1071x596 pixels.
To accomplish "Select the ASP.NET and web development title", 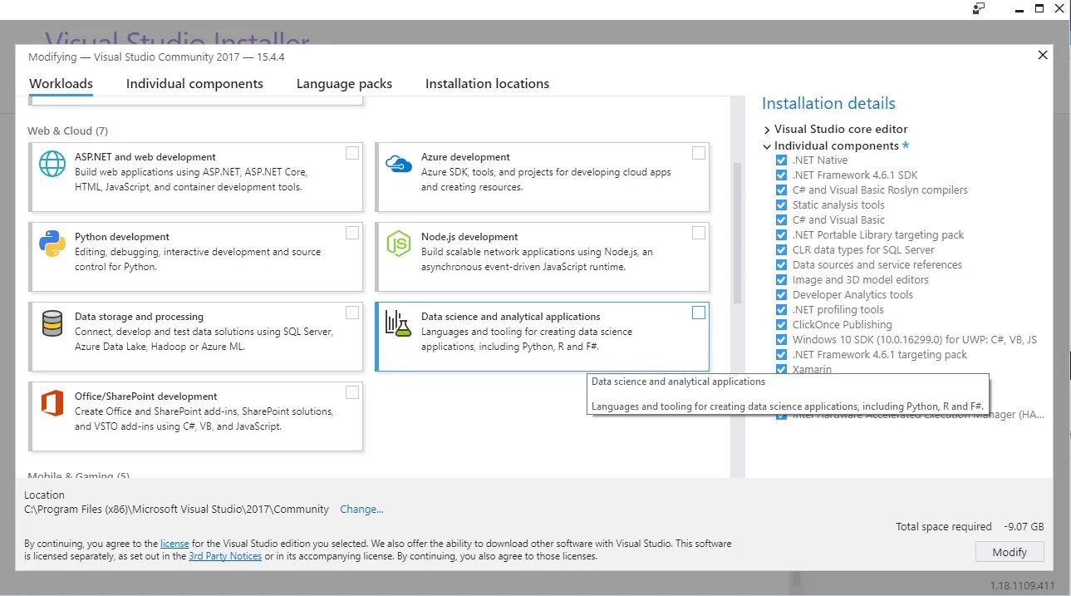I will (x=145, y=157).
